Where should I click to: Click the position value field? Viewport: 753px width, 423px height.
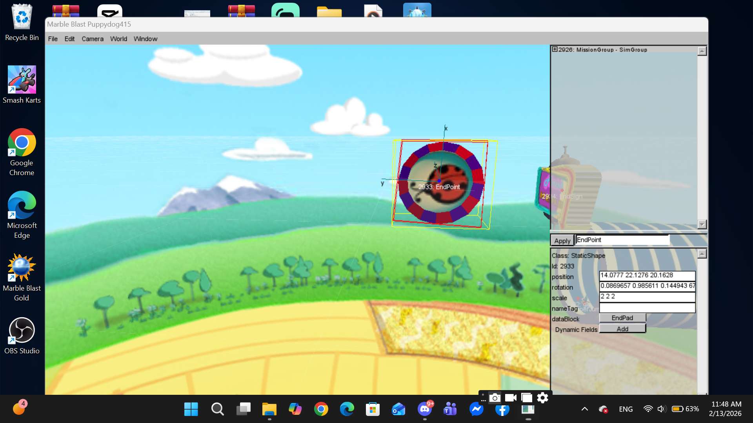click(647, 275)
